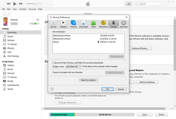Click the vertical scrollbar in main window
Image resolution: width=176 pixels, height=119 pixels.
175,45
